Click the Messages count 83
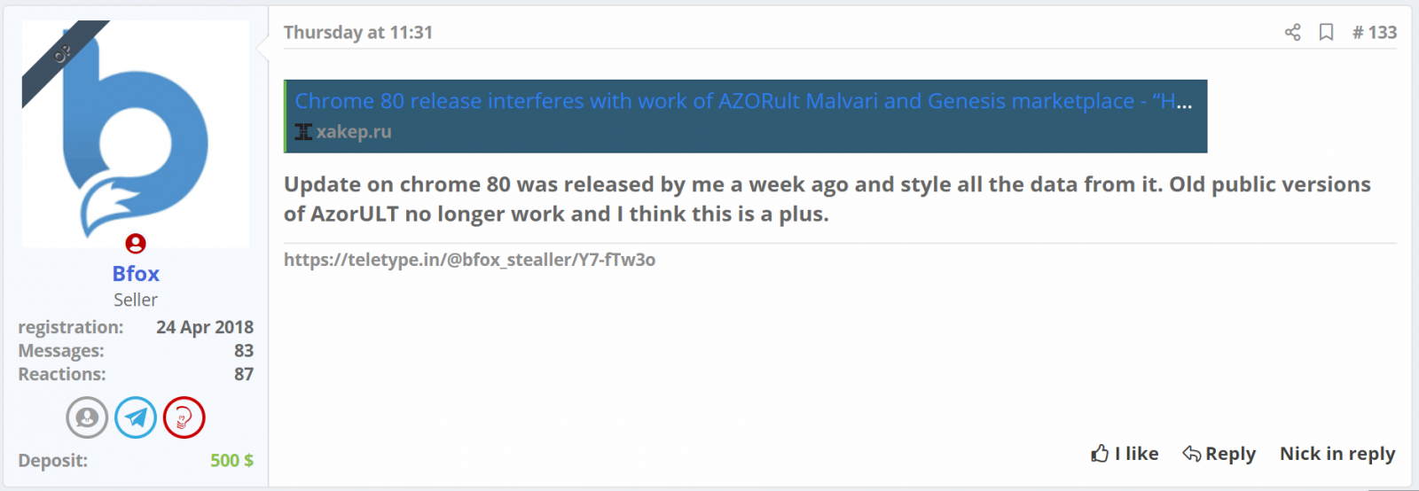Viewport: 1419px width, 491px height. (x=244, y=351)
